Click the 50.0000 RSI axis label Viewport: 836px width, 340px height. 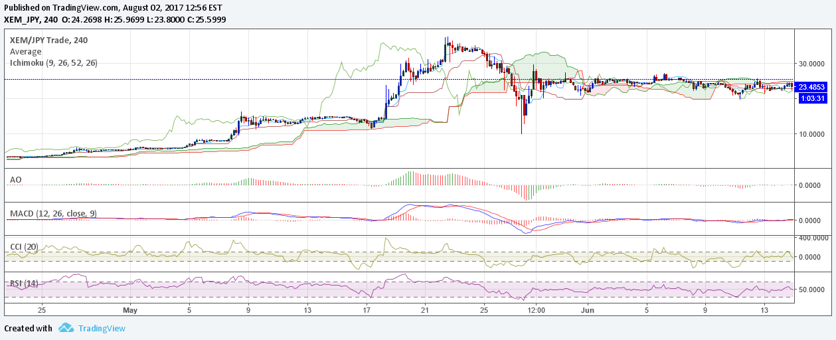pyautogui.click(x=811, y=290)
